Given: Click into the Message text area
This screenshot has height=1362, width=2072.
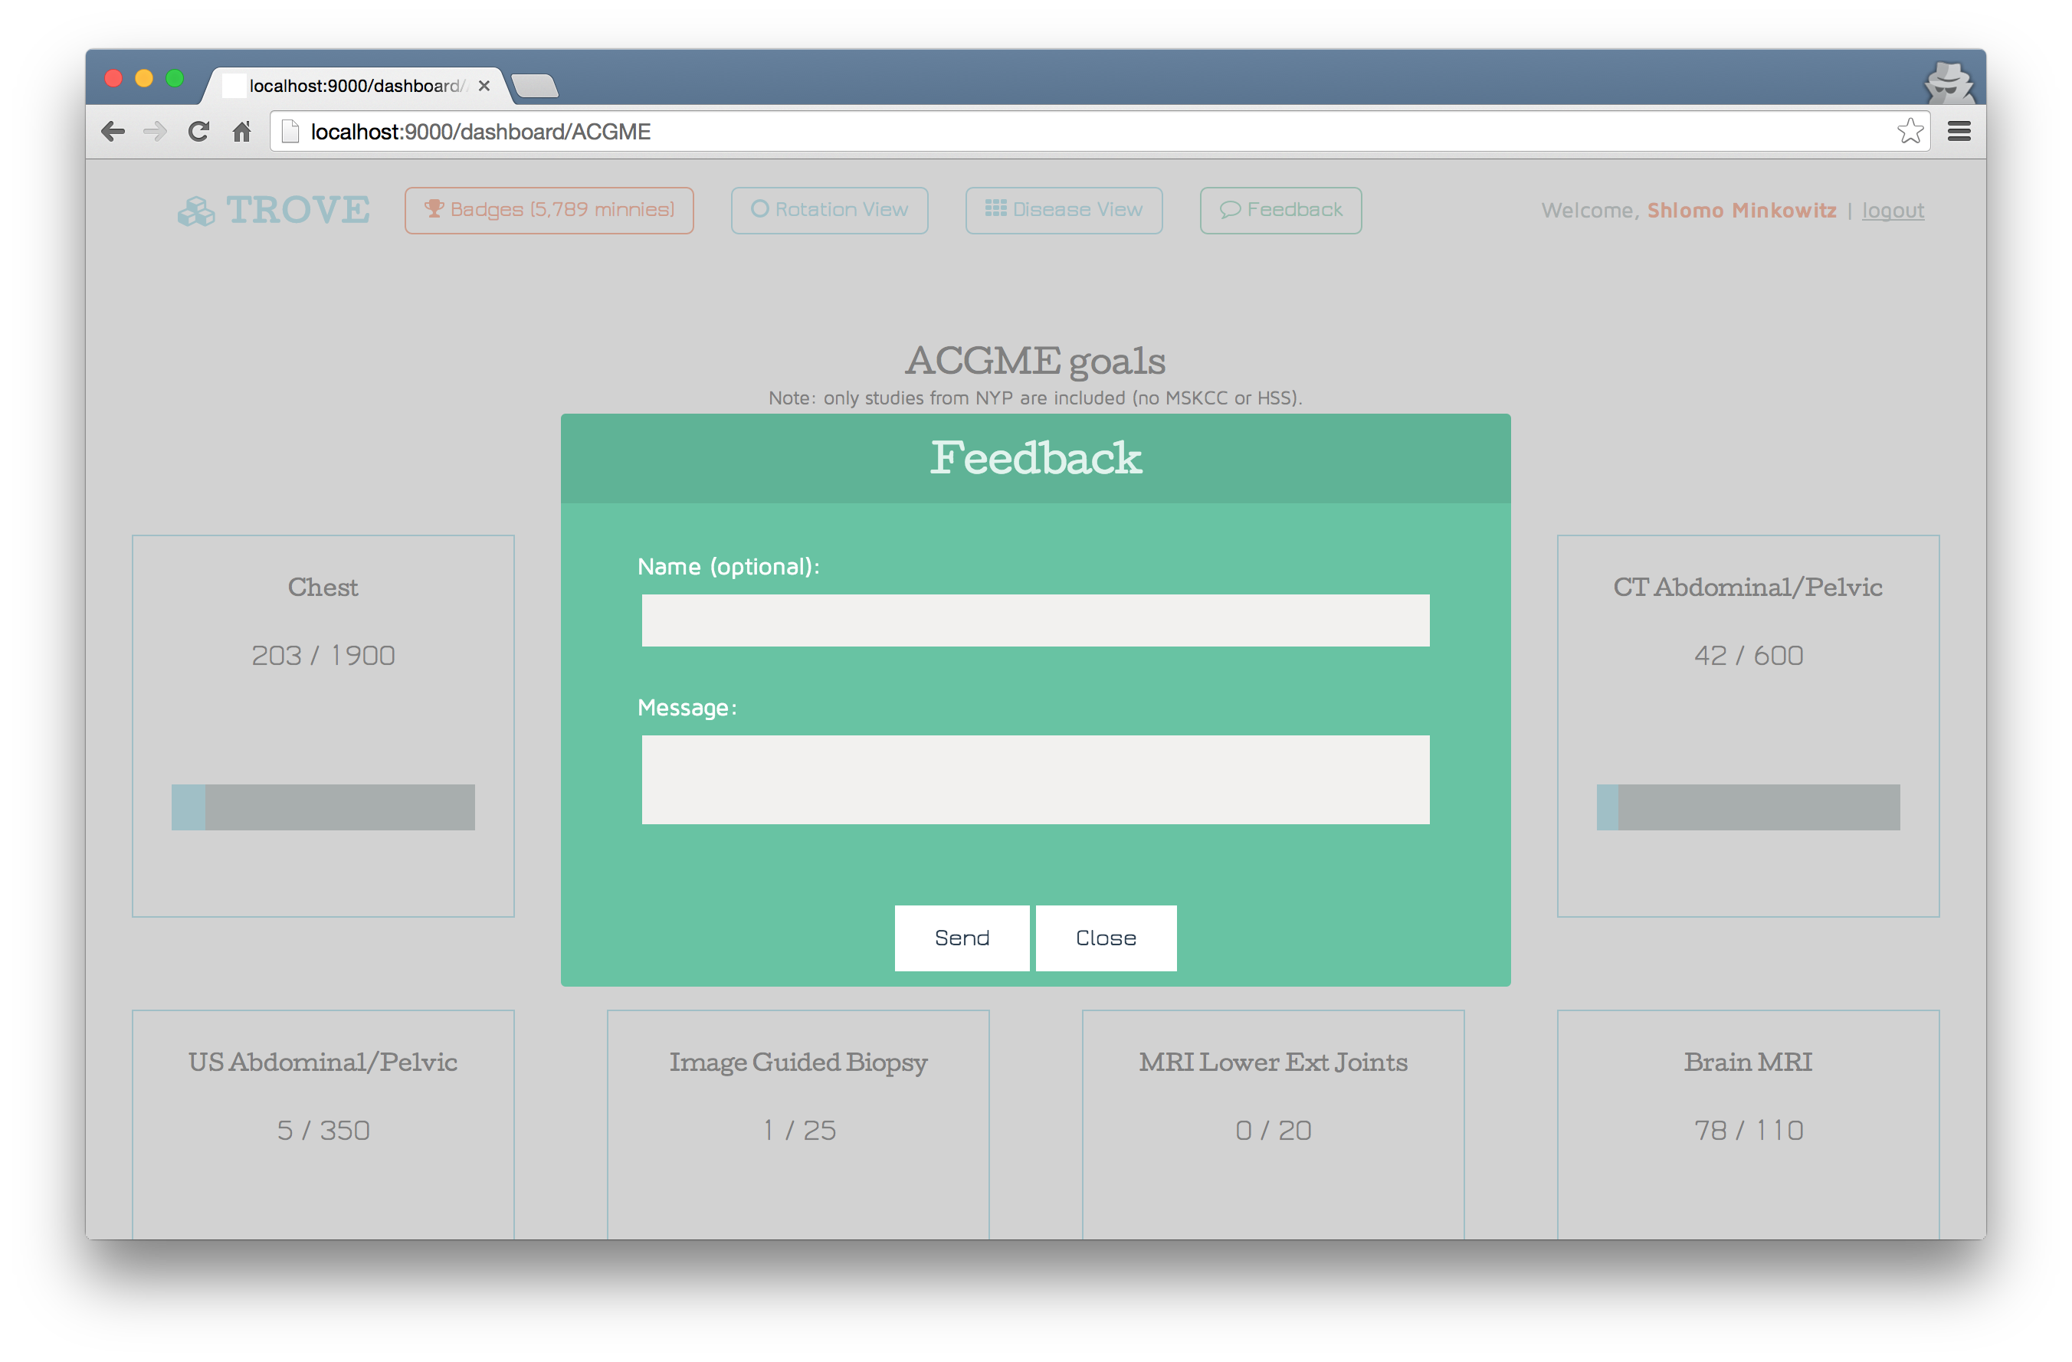Looking at the screenshot, I should pyautogui.click(x=1035, y=779).
